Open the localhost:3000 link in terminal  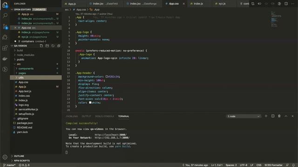pos(111,135)
